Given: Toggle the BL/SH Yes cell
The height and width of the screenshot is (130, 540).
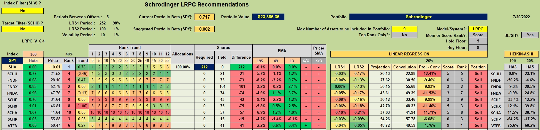Looking at the screenshot, I should 530,35.
